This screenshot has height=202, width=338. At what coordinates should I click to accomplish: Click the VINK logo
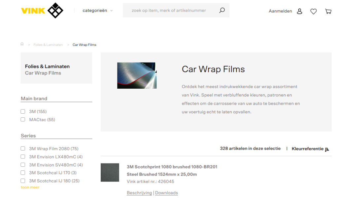coord(42,11)
